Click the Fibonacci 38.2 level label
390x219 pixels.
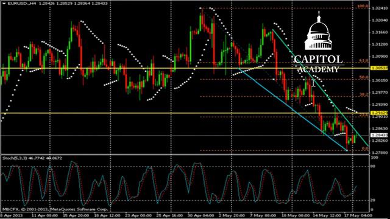tap(364, 94)
